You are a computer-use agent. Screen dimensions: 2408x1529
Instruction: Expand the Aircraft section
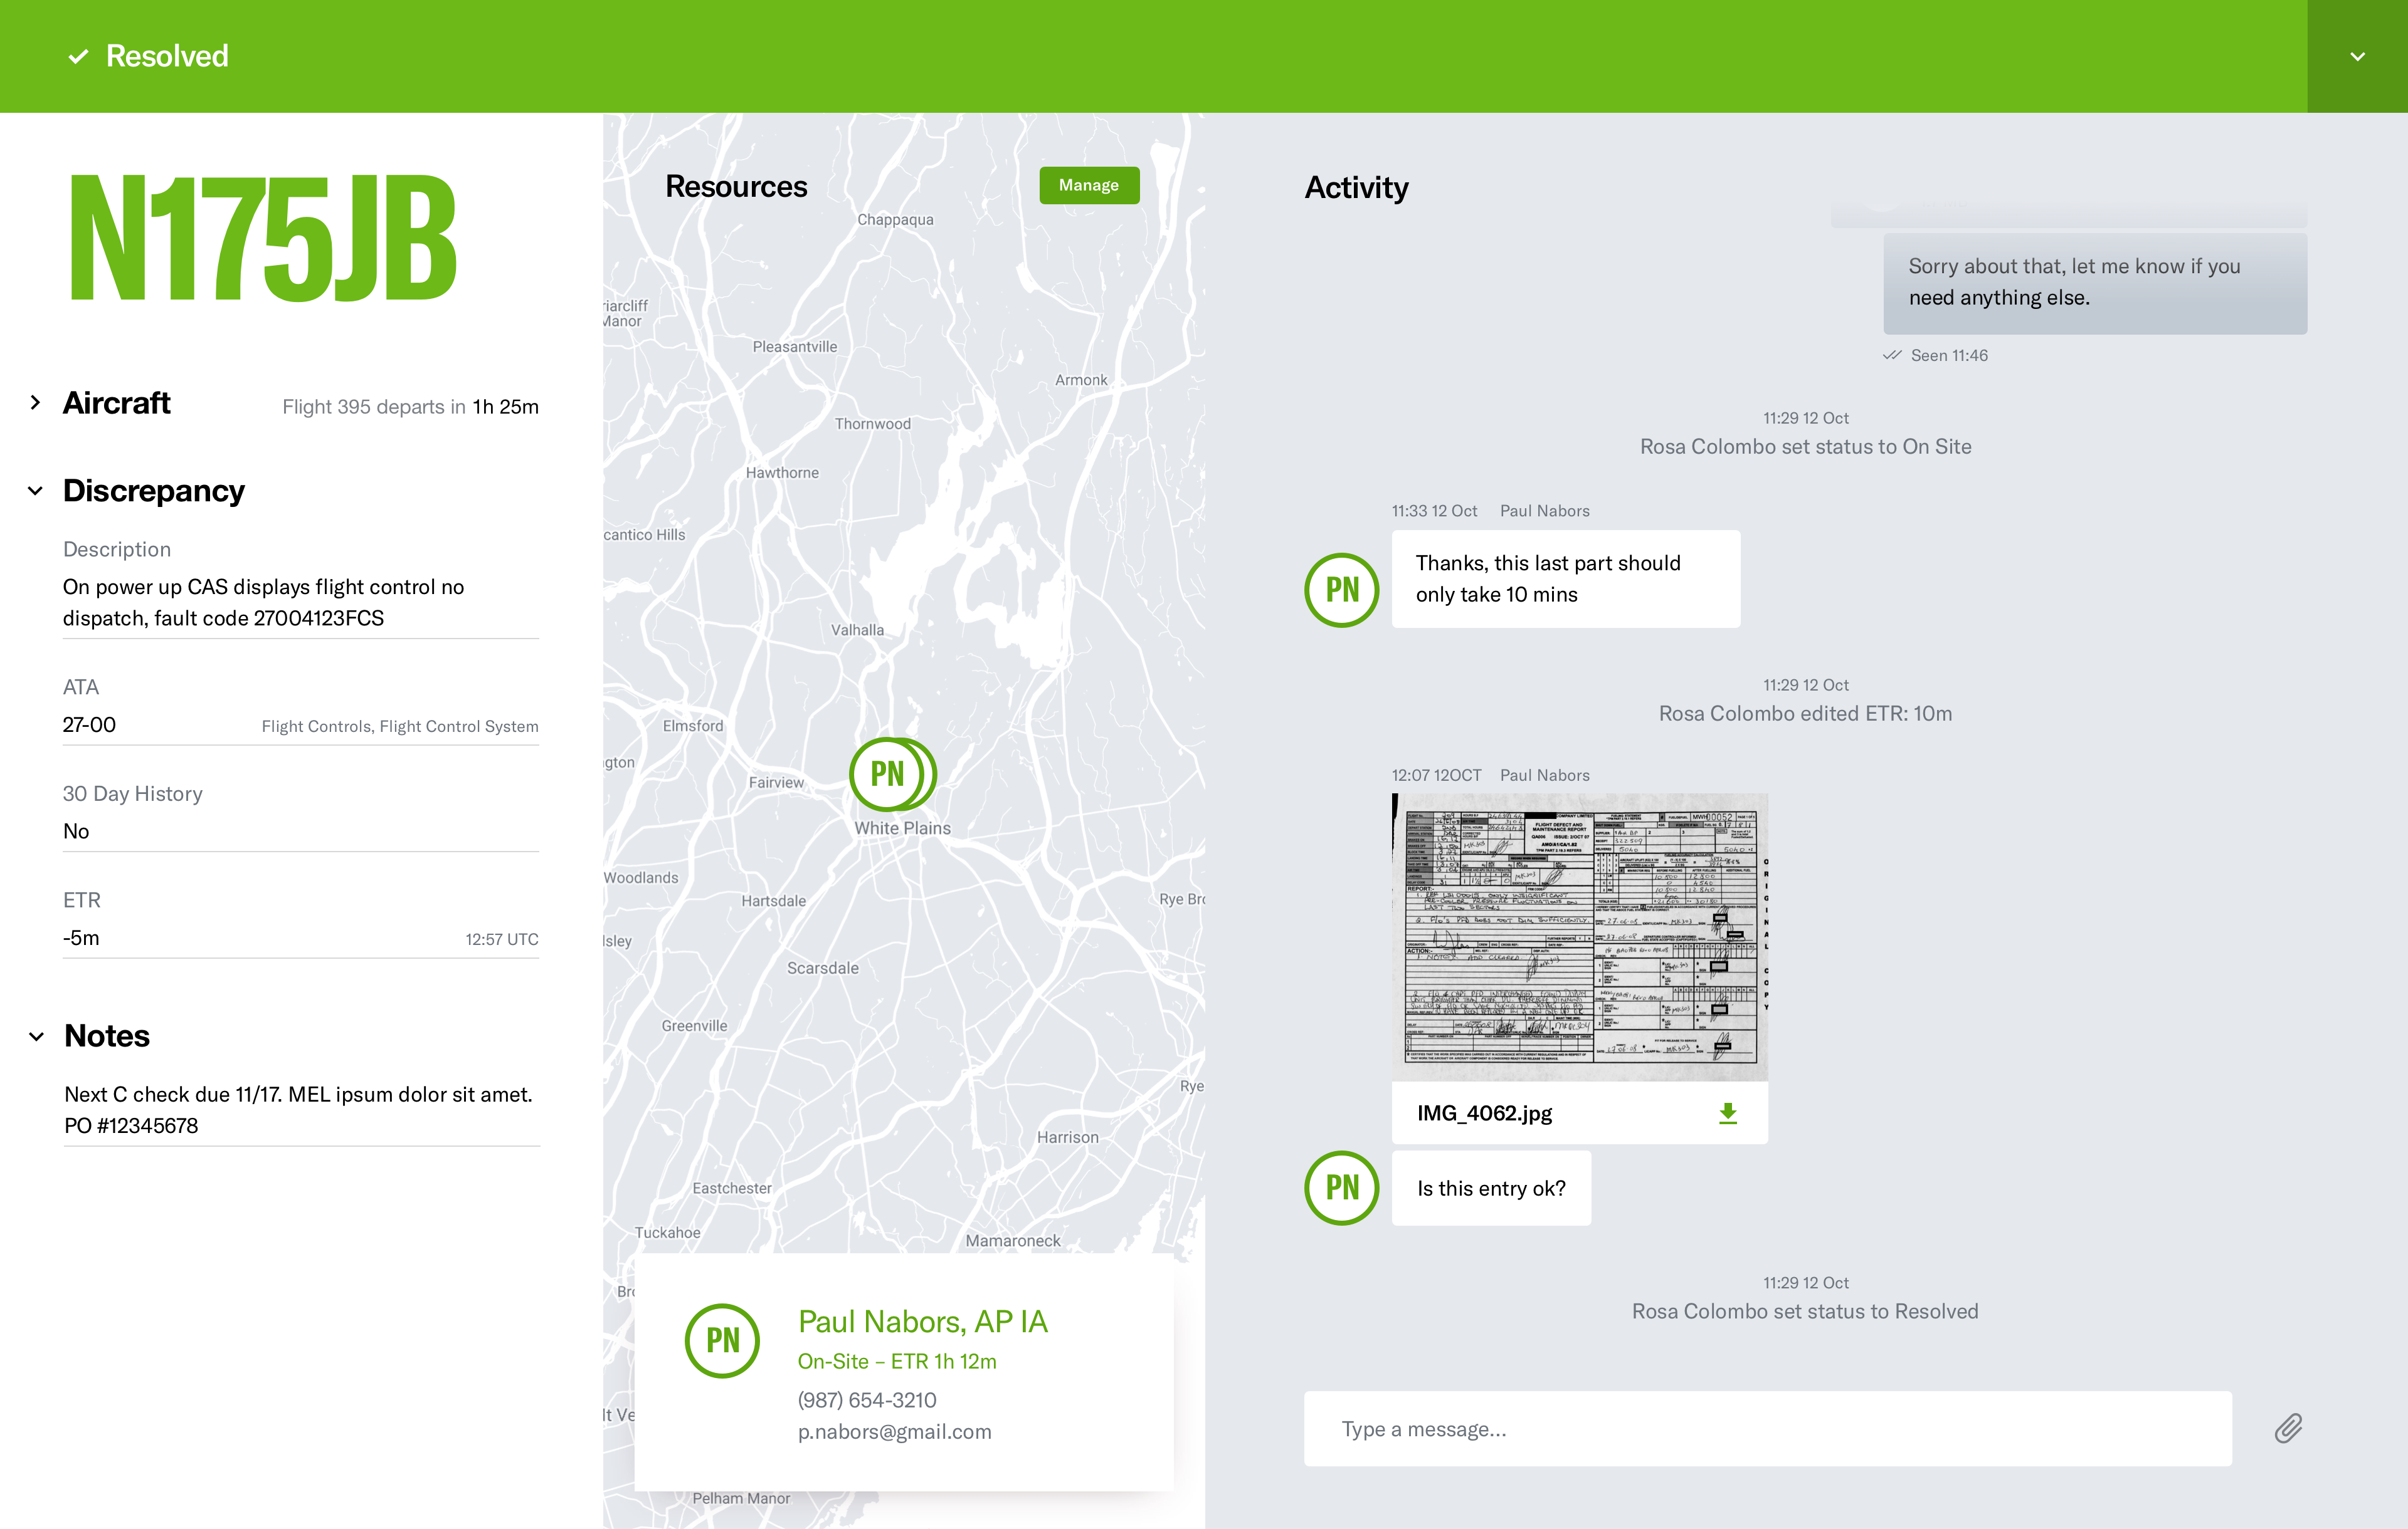36,403
